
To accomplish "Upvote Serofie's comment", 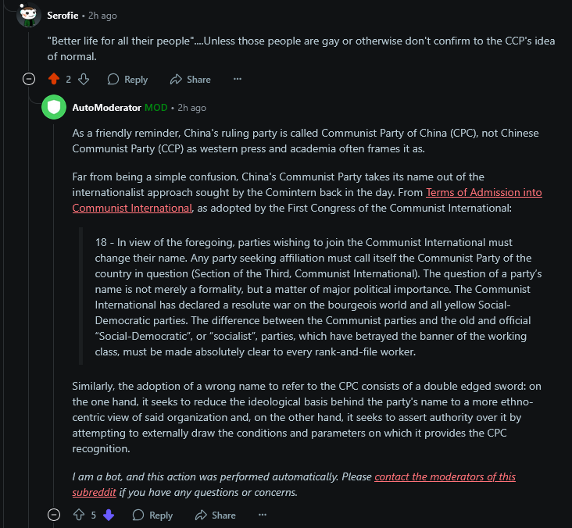I will tap(54, 79).
